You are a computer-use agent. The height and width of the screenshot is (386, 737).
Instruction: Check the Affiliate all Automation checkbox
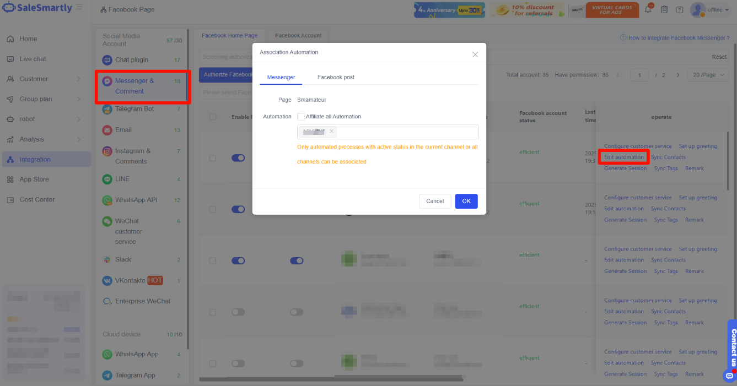tap(301, 117)
